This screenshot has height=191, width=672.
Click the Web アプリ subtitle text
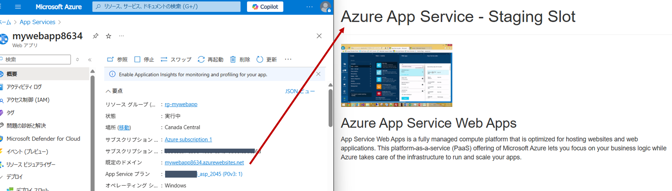25,45
